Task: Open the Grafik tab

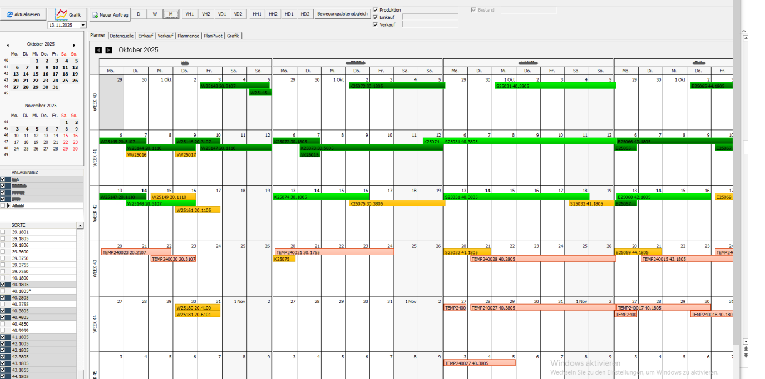Action: click(x=233, y=36)
